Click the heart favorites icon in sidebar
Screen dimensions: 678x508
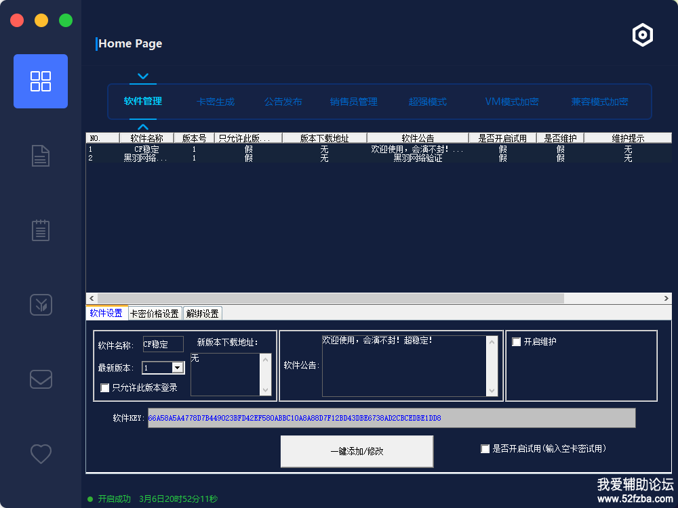(x=41, y=453)
